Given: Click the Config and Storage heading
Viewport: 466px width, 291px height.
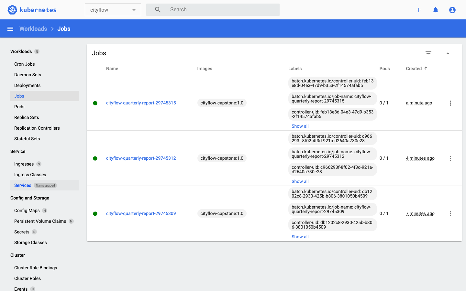Looking at the screenshot, I should 30,198.
